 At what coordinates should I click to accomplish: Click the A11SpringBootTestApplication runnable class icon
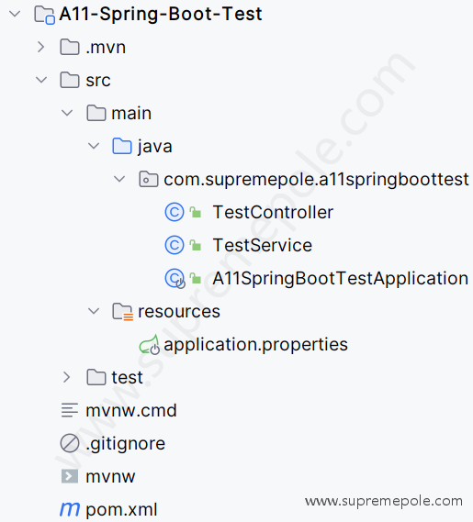click(175, 279)
